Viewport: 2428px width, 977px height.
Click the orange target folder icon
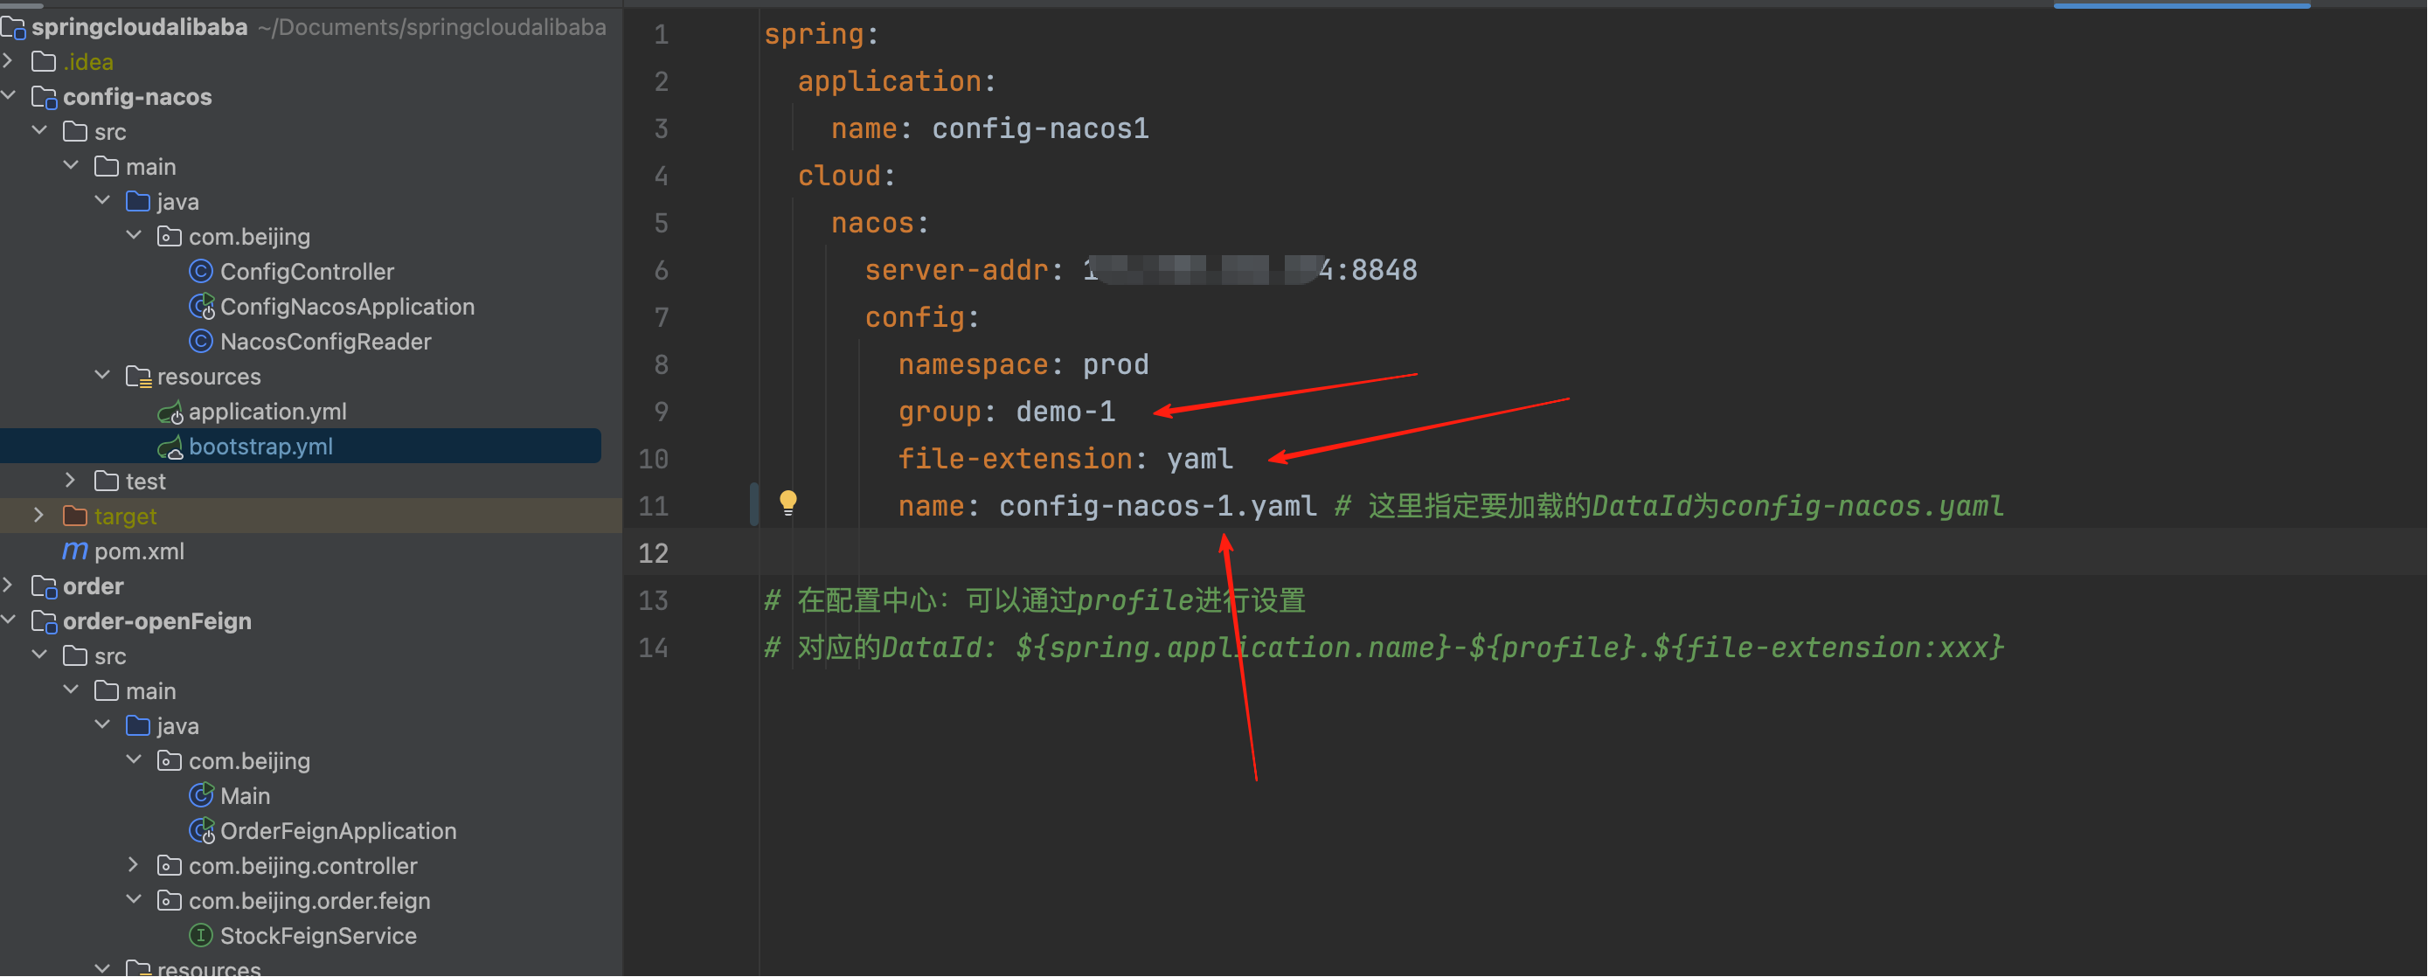coord(74,516)
